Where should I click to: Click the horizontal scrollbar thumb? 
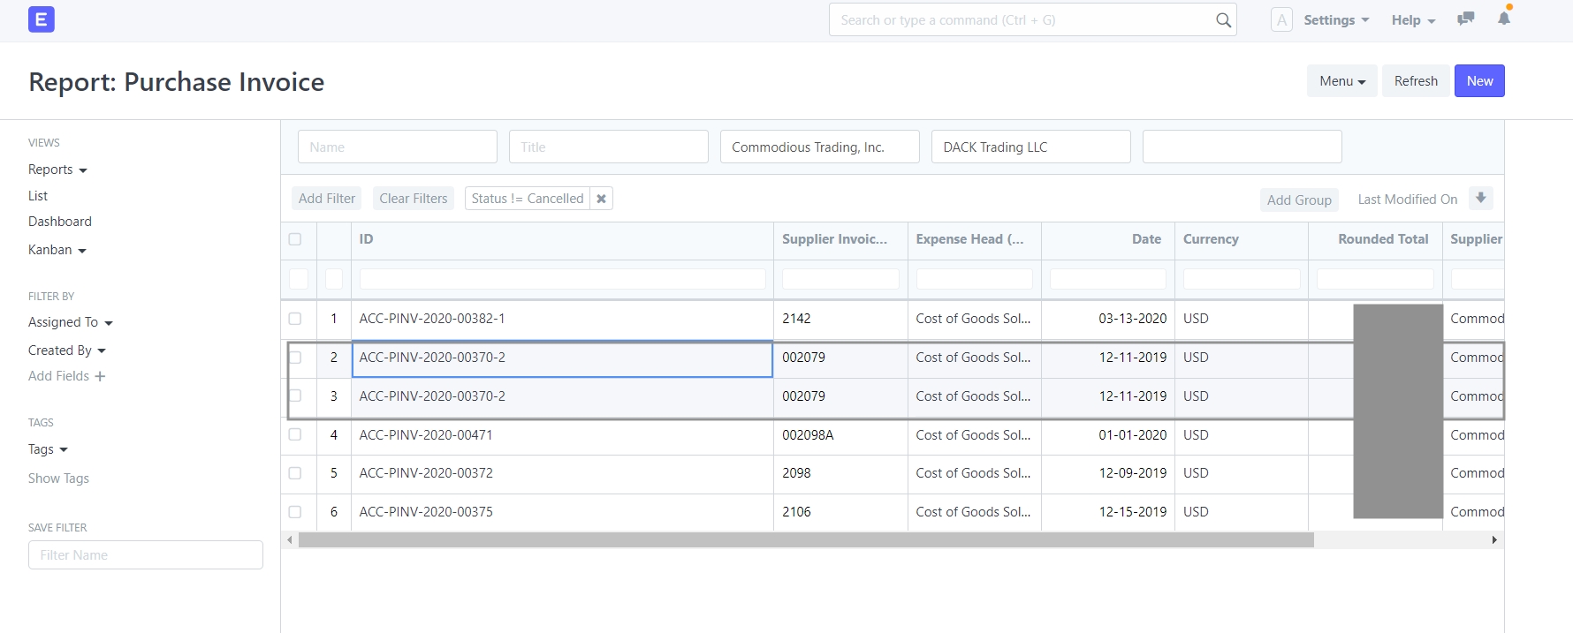click(805, 539)
